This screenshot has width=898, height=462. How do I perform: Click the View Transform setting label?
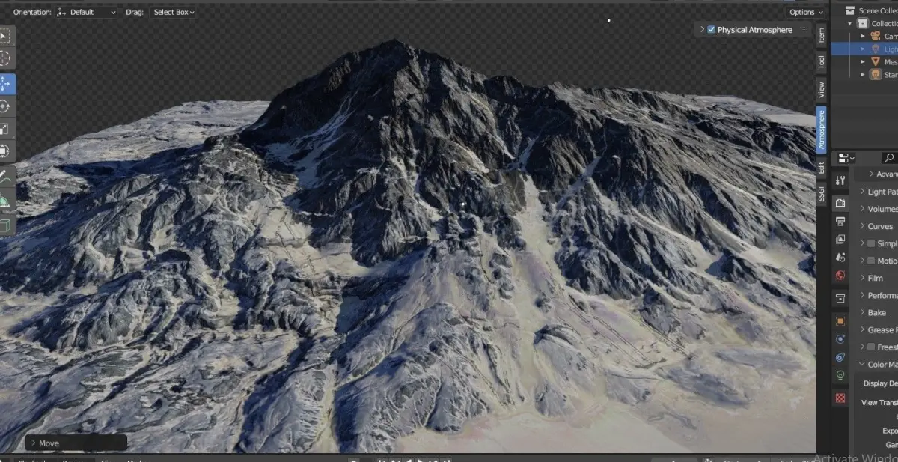(x=879, y=402)
